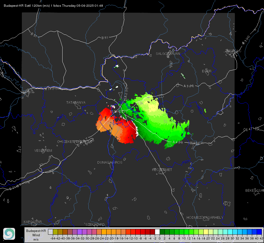Click the -64 legend value

(x=53, y=238)
